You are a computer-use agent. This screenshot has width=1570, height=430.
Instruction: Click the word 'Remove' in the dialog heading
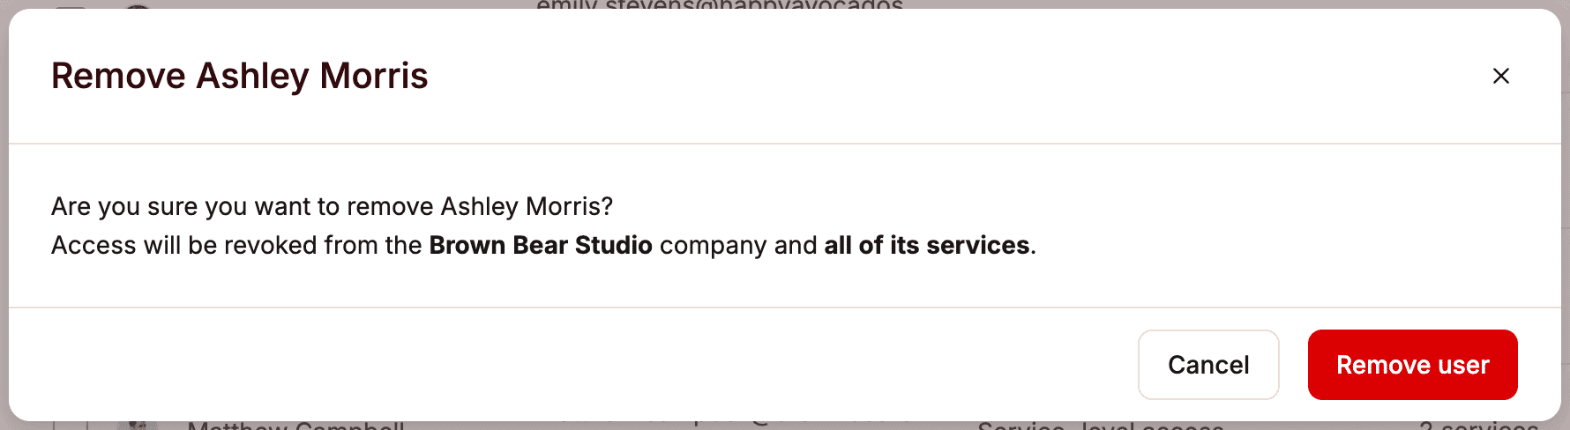[x=118, y=76]
